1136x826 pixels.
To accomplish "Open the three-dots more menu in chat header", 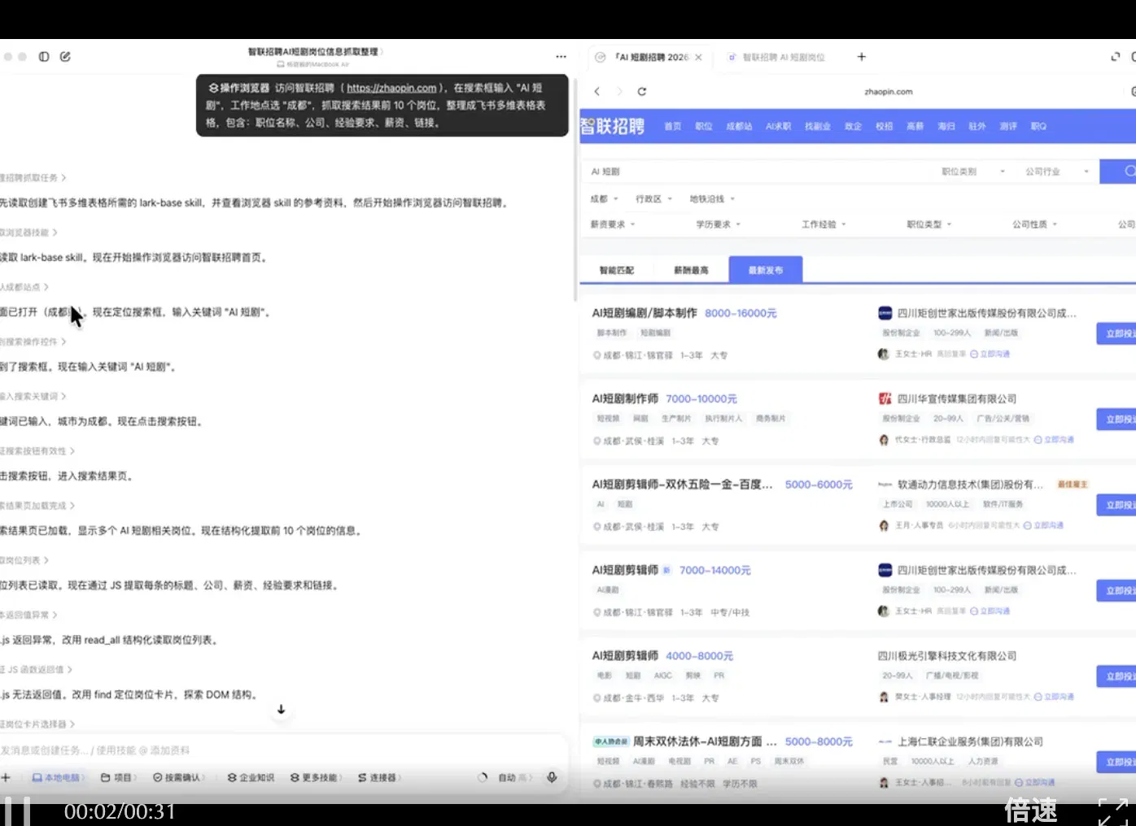I will tap(561, 57).
